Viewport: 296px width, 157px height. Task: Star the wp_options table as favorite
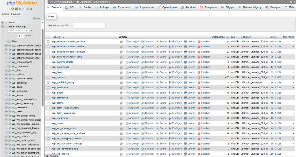(x=121, y=77)
